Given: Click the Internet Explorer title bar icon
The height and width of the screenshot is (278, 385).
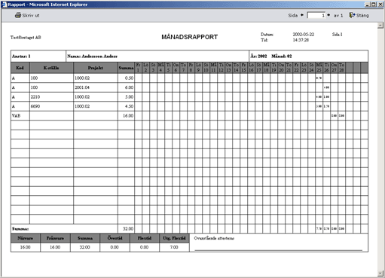Looking at the screenshot, I should pyautogui.click(x=5, y=5).
